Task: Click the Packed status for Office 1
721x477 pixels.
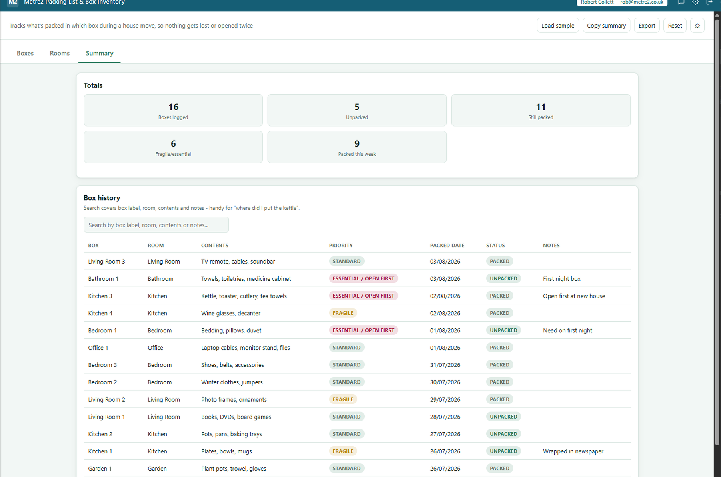Action: 499,347
